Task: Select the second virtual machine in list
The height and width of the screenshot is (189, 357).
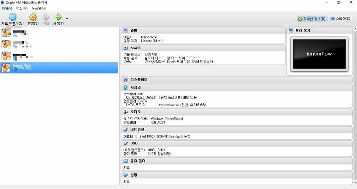Action: click(x=59, y=45)
